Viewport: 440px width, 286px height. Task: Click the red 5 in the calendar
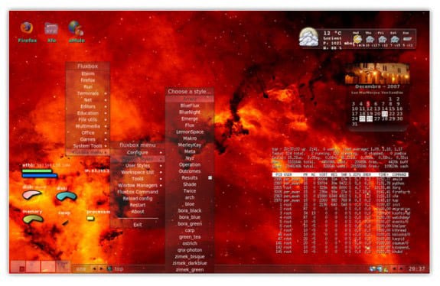click(368, 104)
